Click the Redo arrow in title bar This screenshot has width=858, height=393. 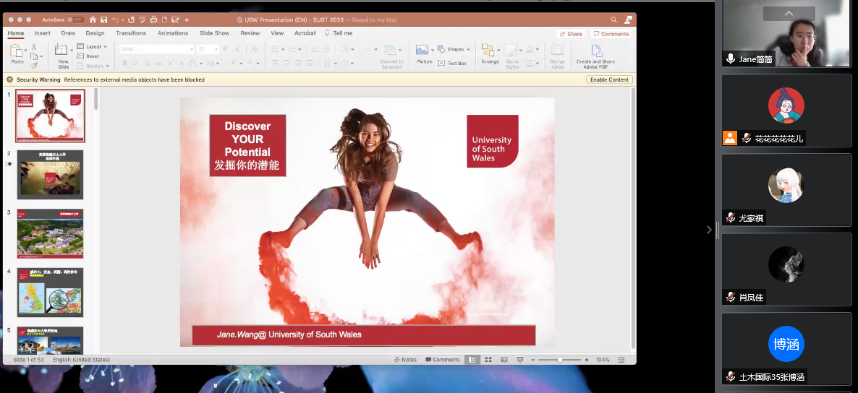pos(132,20)
